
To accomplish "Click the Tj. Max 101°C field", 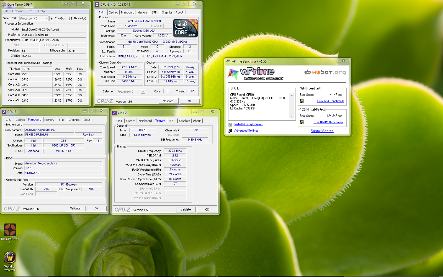I will pyautogui.click(x=36, y=69).
